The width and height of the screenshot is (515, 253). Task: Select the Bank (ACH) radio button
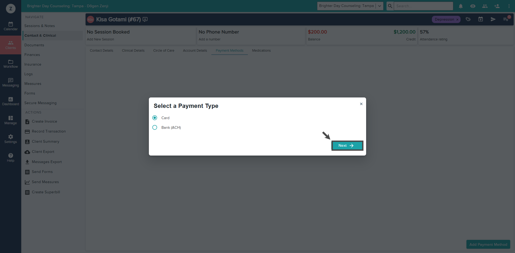(x=155, y=127)
